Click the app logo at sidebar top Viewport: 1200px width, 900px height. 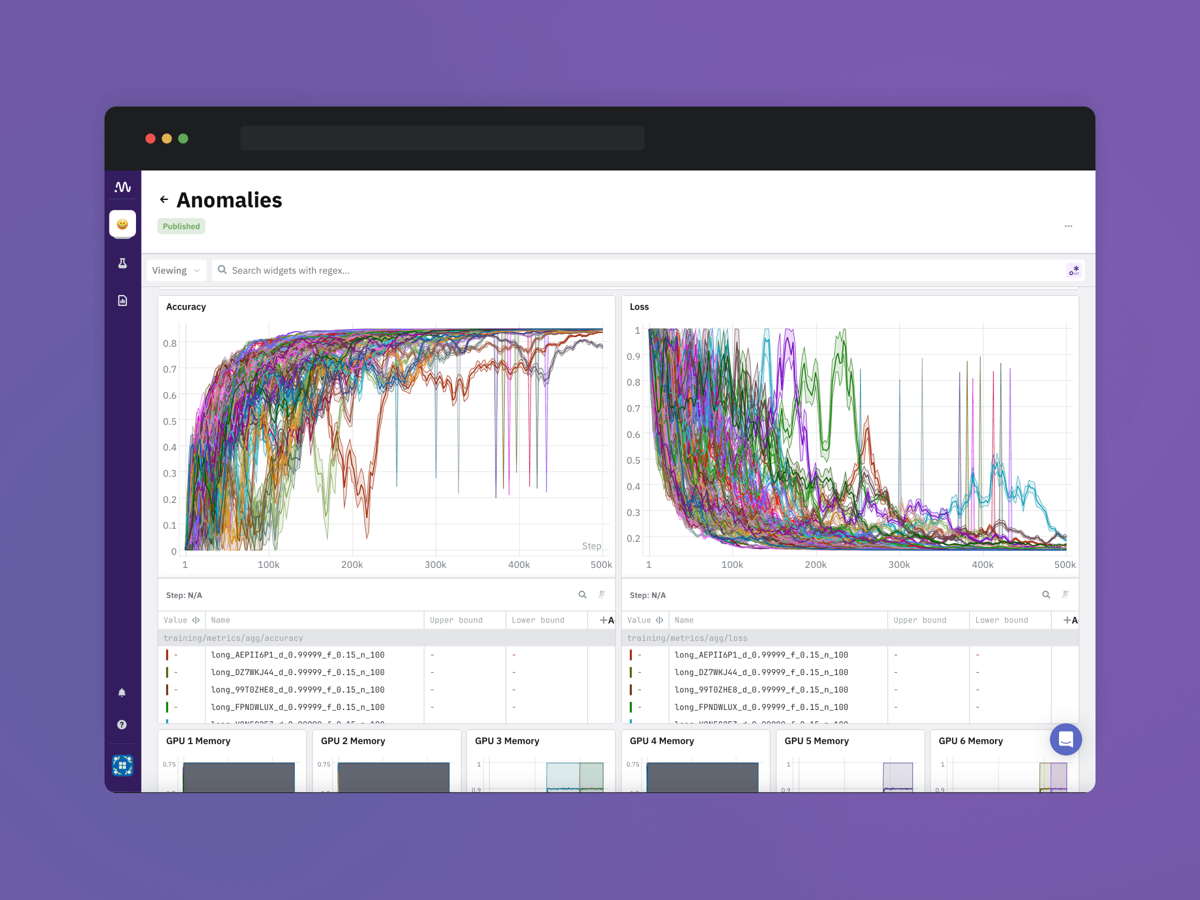[122, 187]
